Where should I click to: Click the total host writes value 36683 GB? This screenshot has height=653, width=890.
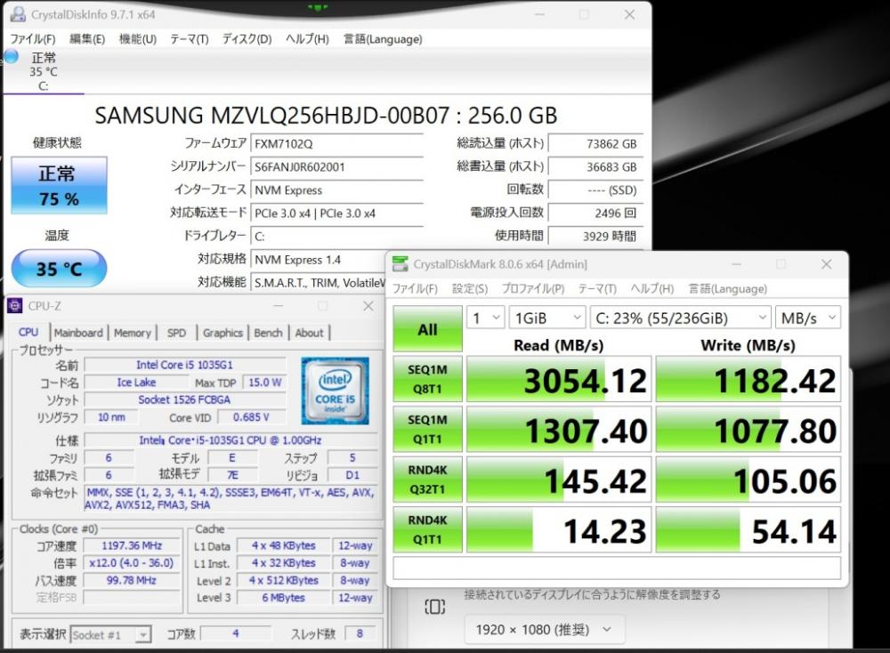pyautogui.click(x=595, y=166)
